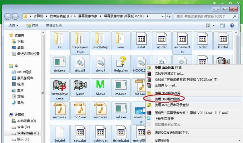Select the mc8.wav audio file

(100, 111)
